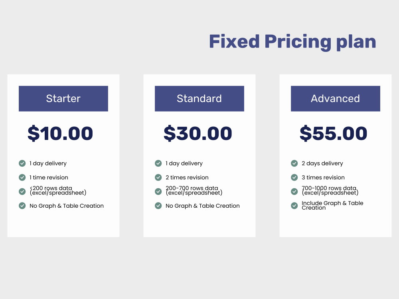Click Standard No Graph & Table Creation text
The width and height of the screenshot is (399, 299).
[x=203, y=206]
